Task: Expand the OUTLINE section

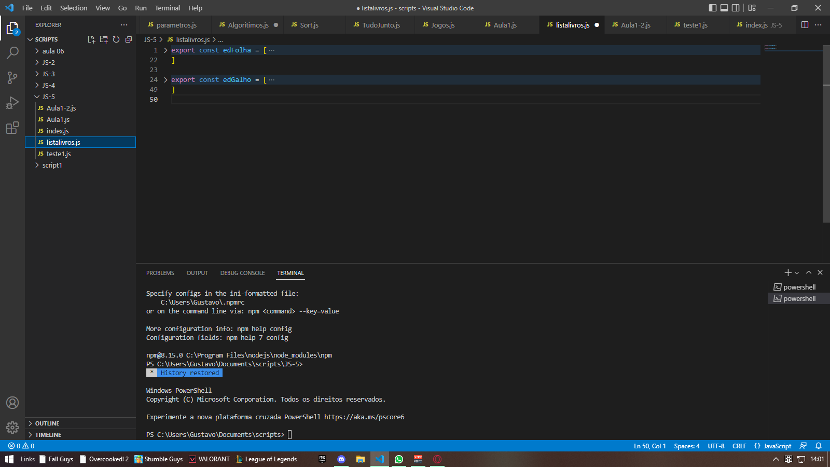Action: [x=80, y=423]
